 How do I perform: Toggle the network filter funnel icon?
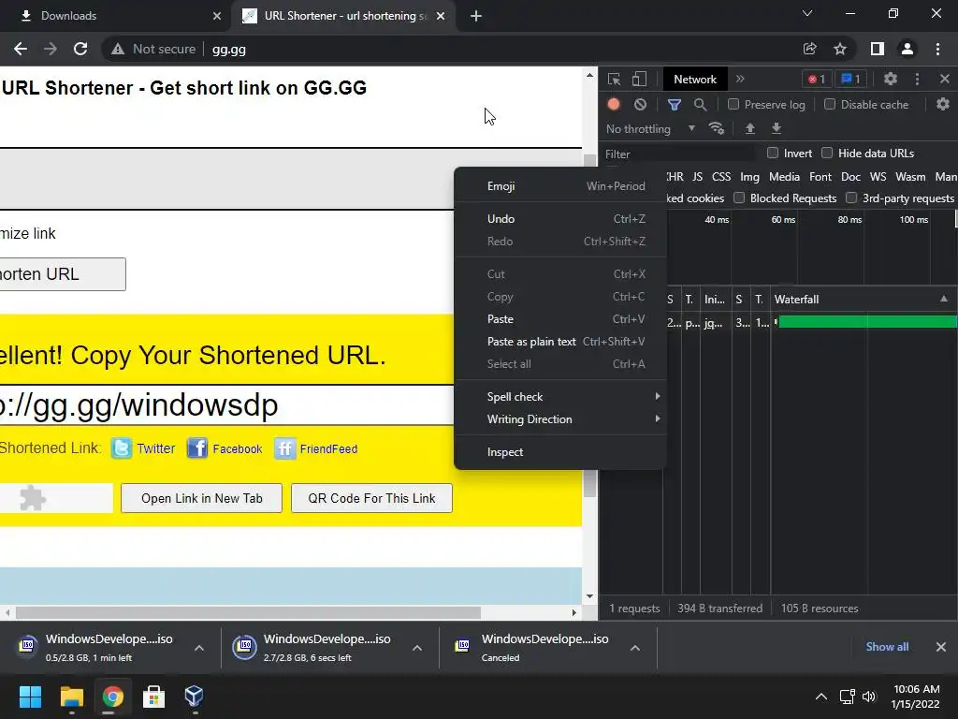[674, 105]
